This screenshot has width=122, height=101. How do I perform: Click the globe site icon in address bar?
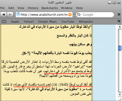tap(18, 14)
